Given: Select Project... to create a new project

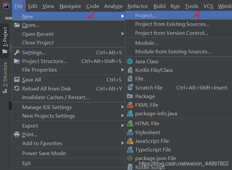Looking at the screenshot, I should [x=178, y=16].
